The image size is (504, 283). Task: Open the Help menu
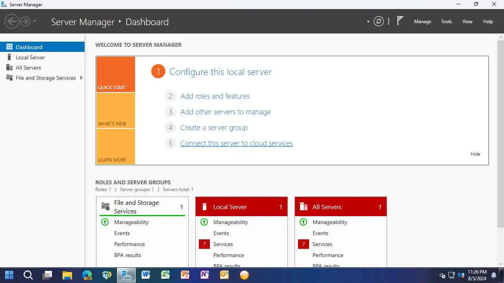(x=488, y=22)
